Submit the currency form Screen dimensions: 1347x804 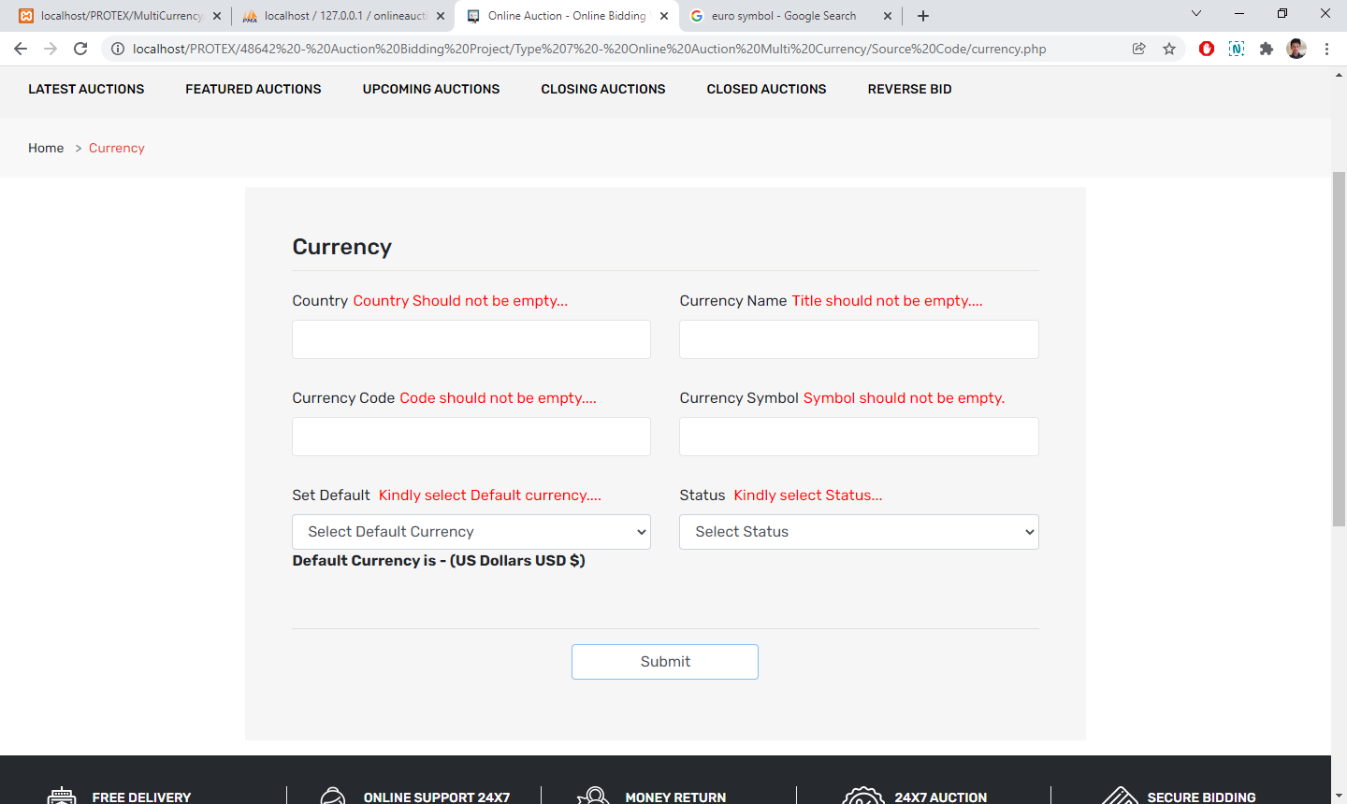pyautogui.click(x=665, y=662)
